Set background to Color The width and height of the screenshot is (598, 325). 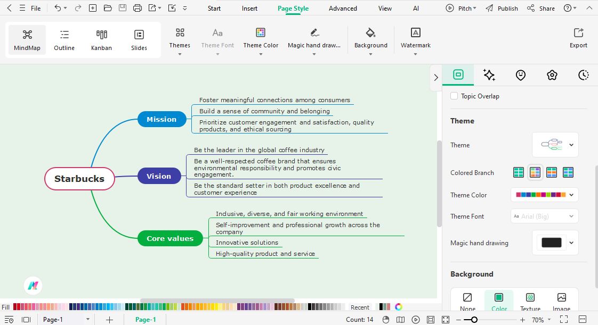tap(499, 302)
